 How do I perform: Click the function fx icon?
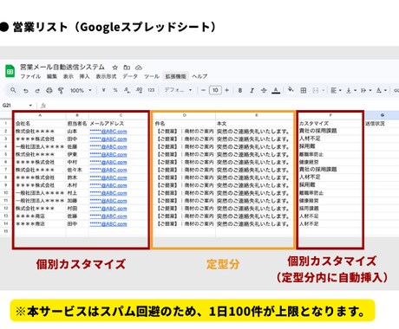[x=43, y=106]
